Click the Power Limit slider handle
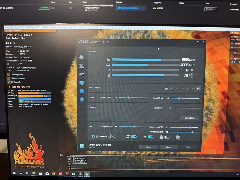 pyautogui.click(x=192, y=132)
